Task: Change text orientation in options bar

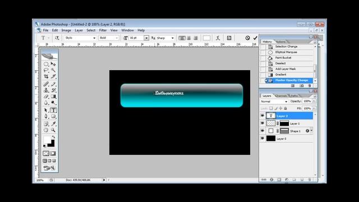Action: pyautogui.click(x=57, y=38)
